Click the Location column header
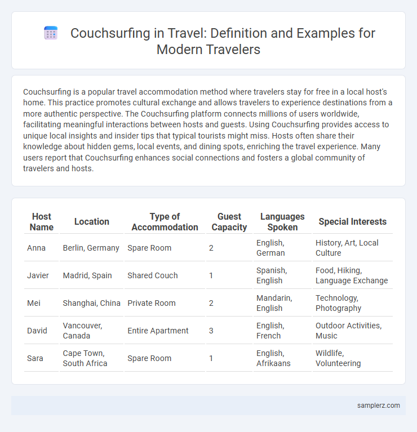417x432 pixels. tap(91, 222)
